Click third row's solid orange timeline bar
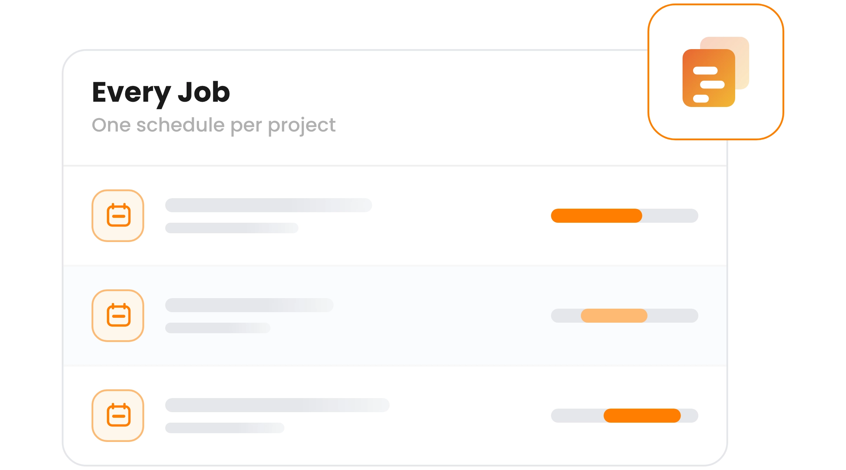 tap(642, 416)
